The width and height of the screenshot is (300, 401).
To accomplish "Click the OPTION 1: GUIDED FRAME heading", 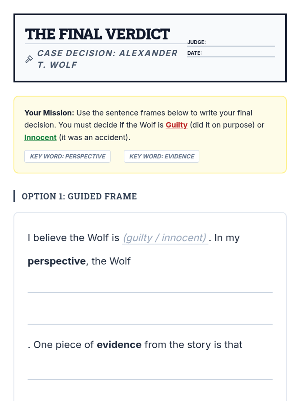I will tap(79, 196).
